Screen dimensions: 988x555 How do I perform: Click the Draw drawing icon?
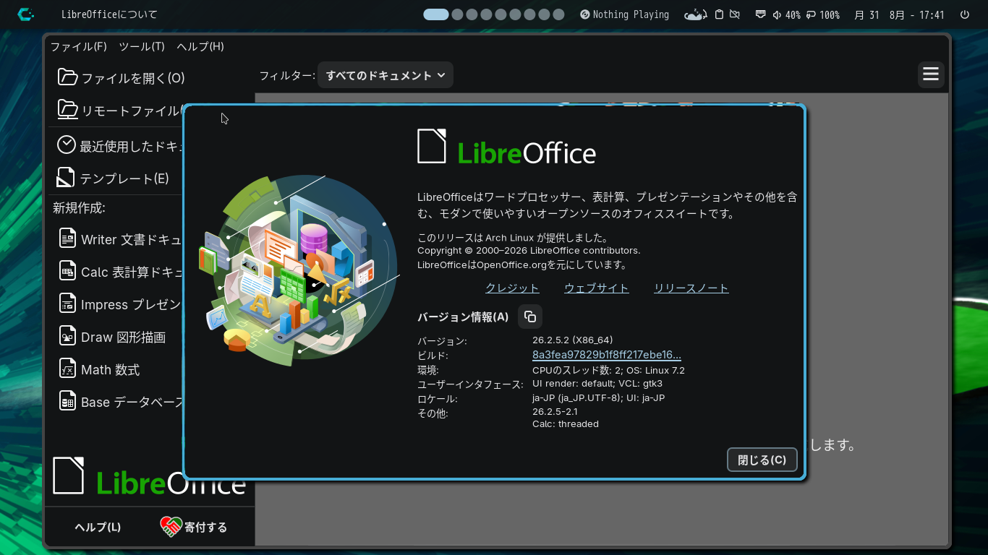(67, 336)
